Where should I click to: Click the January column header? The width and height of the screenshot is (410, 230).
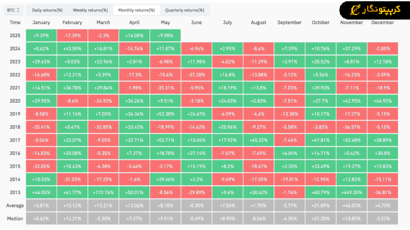(x=41, y=23)
